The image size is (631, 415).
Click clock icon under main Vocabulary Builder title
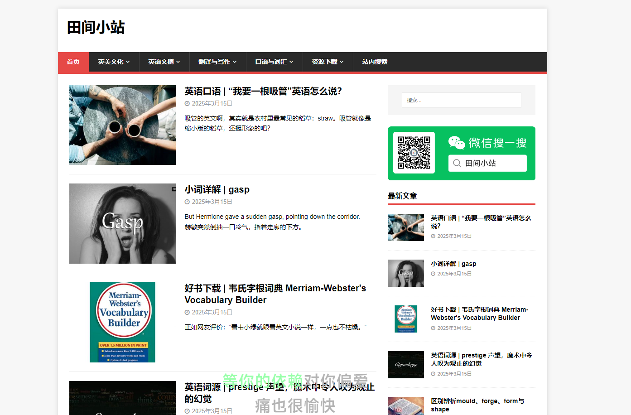(x=187, y=313)
